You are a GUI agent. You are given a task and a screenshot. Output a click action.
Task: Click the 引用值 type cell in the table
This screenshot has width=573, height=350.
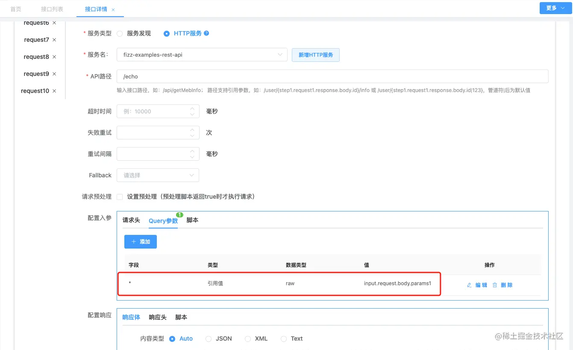point(215,283)
